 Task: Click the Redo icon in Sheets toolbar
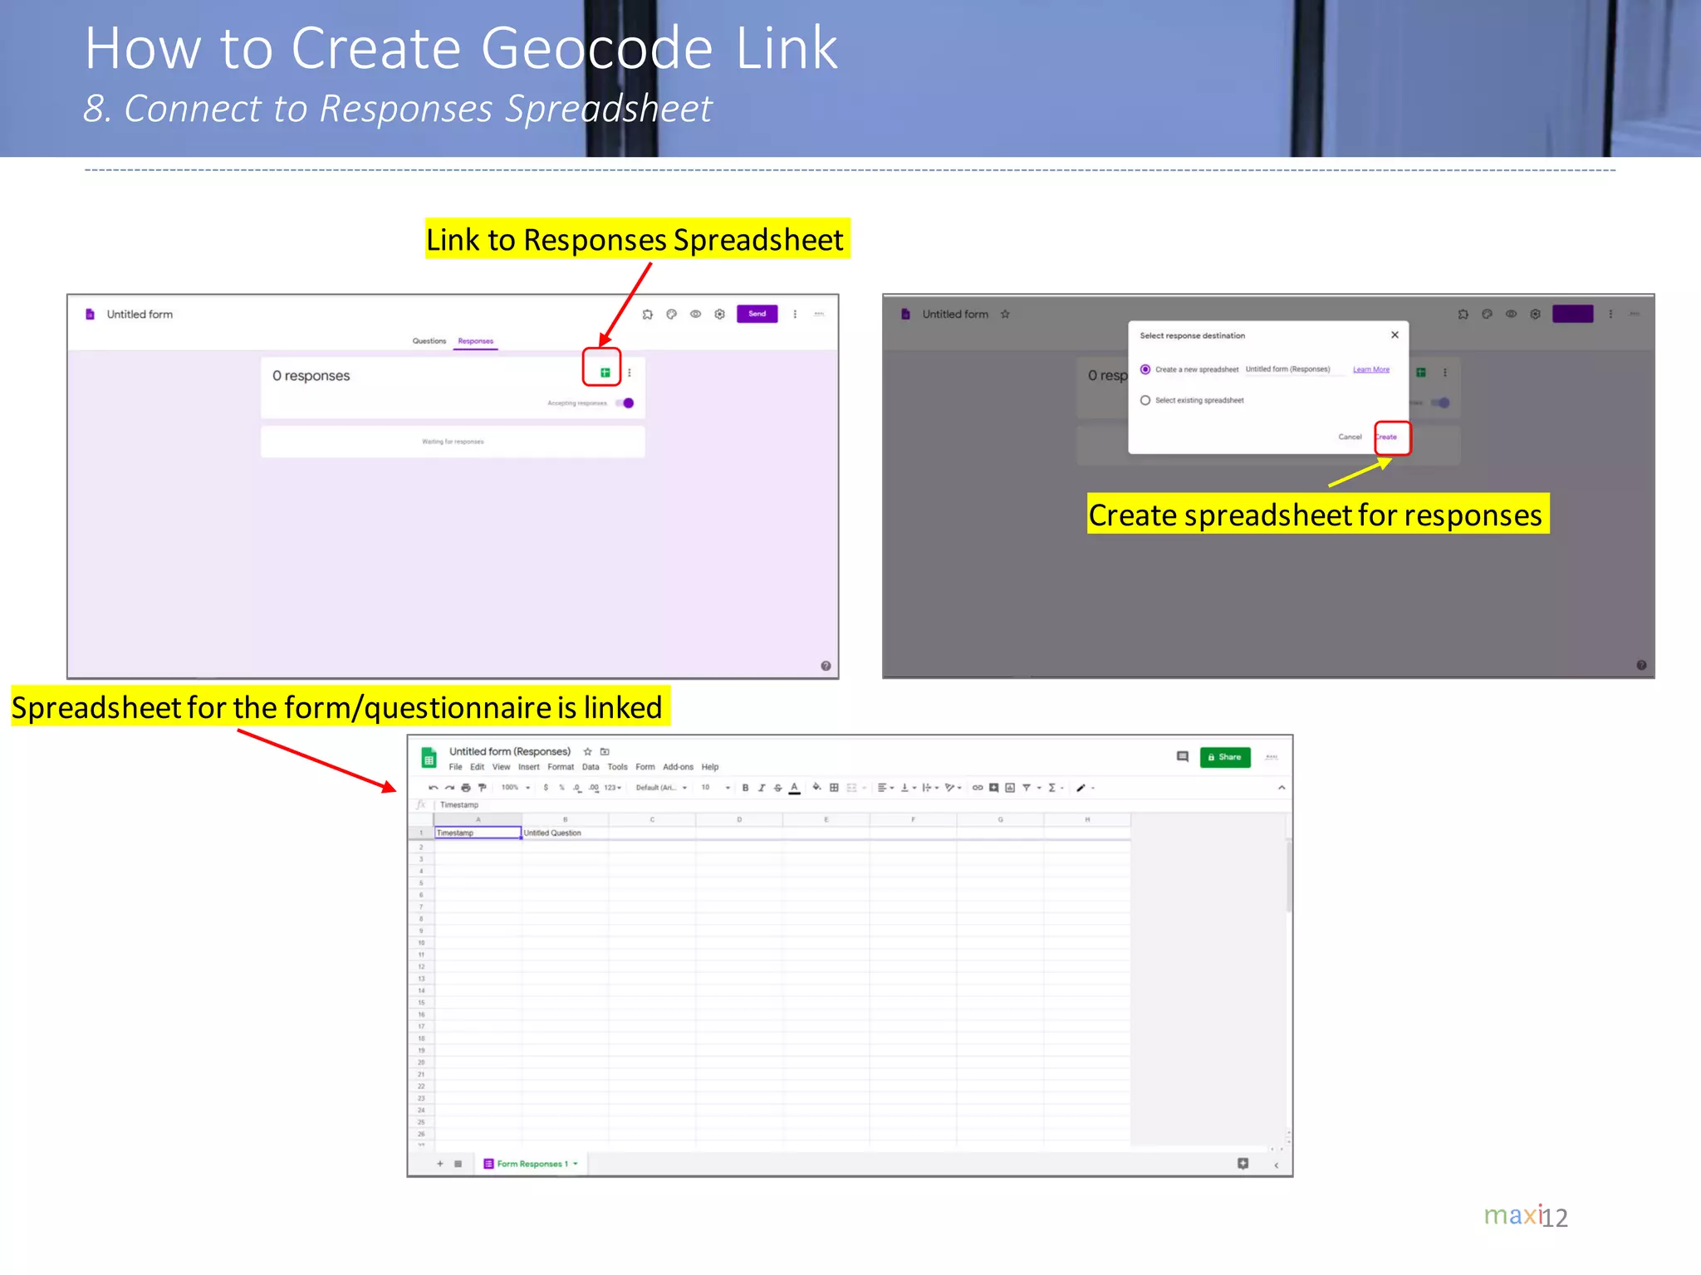449,788
